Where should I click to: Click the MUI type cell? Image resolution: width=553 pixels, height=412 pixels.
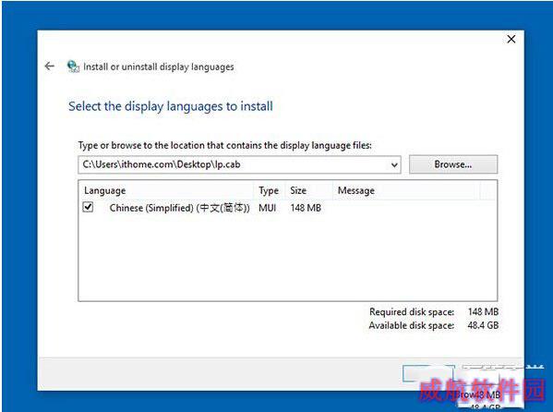268,208
